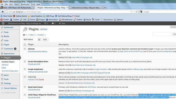Activate the Hello Dolly plugin
This screenshot has height=99, width=176.
[x=31, y=79]
